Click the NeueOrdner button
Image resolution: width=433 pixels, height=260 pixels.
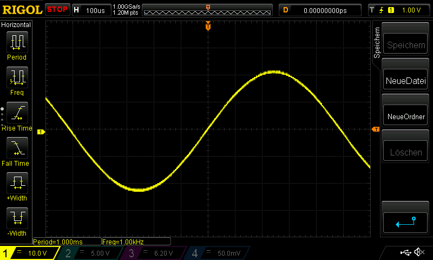405,116
